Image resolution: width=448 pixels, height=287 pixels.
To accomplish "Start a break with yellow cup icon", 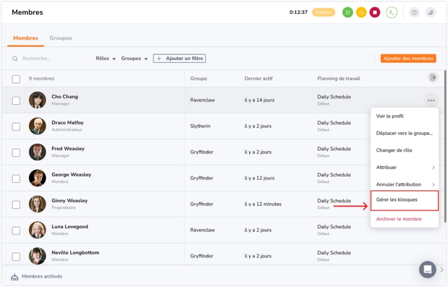I will 361,12.
